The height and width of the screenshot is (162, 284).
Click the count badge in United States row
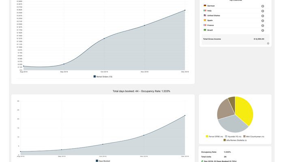262,16
